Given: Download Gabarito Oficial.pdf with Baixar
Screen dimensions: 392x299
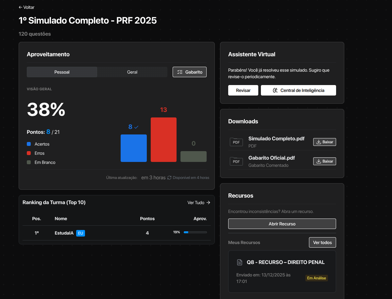Looking at the screenshot, I should [324, 161].
